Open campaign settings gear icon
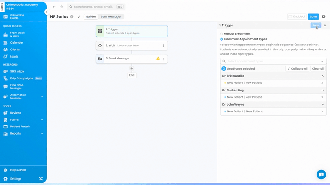The width and height of the screenshot is (330, 185). 324,16
